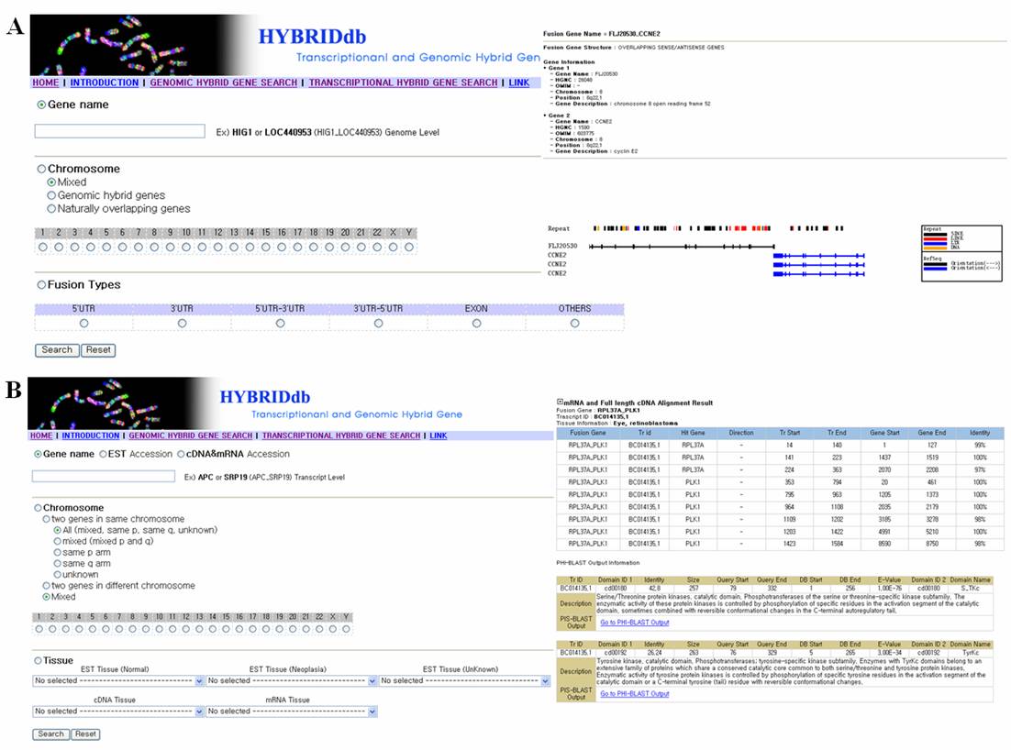
Task: Select the EST Accession radio
Action: 103,454
